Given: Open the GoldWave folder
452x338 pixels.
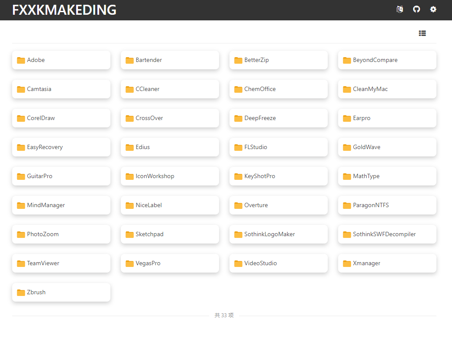Looking at the screenshot, I should [x=387, y=147].
